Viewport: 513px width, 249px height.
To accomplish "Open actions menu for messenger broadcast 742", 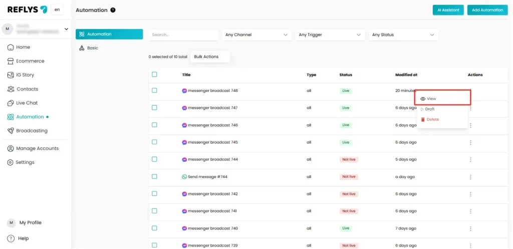I will coord(470,194).
